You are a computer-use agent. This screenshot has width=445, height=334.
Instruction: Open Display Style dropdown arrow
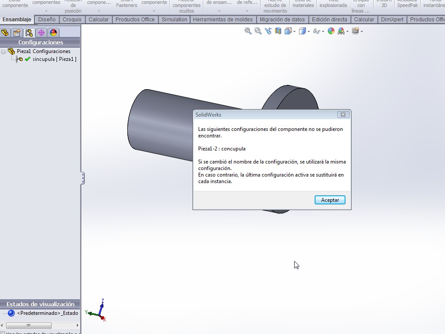[309, 31]
